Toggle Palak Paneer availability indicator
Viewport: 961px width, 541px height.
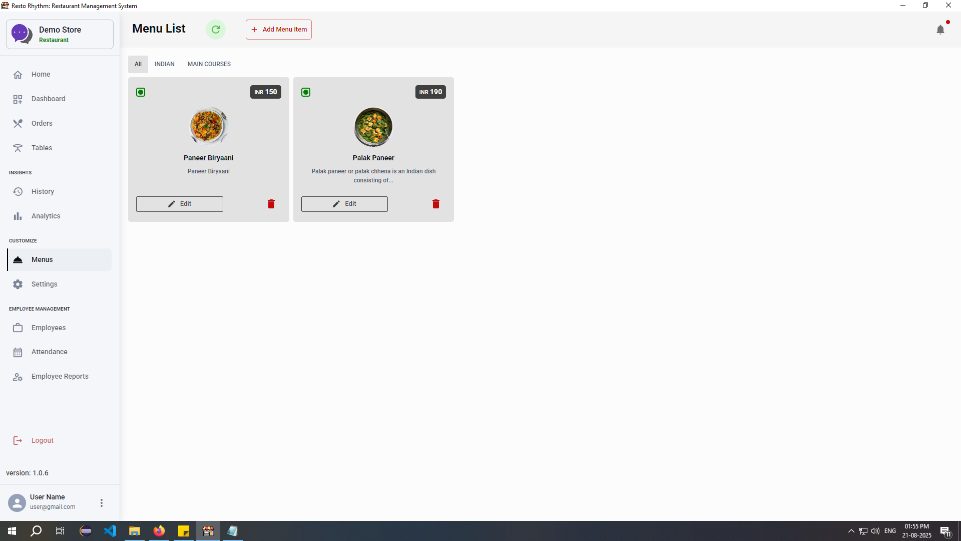[306, 92]
